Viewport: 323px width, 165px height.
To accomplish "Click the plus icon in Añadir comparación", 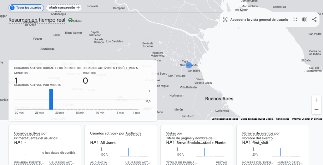I will pyautogui.click(x=78, y=8).
